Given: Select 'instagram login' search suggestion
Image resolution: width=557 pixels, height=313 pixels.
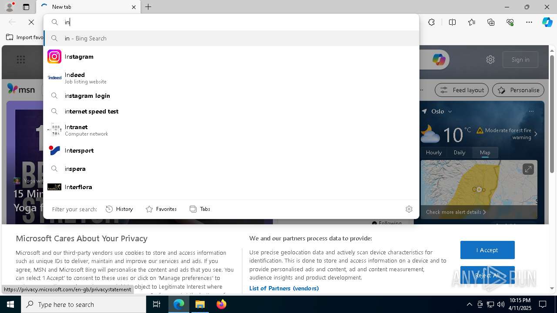Looking at the screenshot, I should click(x=231, y=96).
